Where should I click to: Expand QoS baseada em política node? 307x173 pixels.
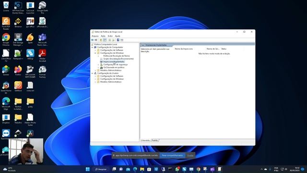tap(98, 67)
